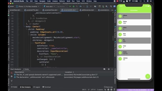The height and width of the screenshot is (91, 162).
Task: Click the 68:21 cursor position indicator
Action: click(x=84, y=89)
